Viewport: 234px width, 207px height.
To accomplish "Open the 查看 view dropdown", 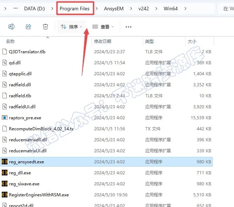I will pos(103,27).
